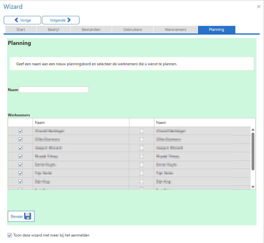This screenshot has height=243, width=264.
Task: Click the scroll up arrow in Werknemers list
Action: pyautogui.click(x=253, y=129)
